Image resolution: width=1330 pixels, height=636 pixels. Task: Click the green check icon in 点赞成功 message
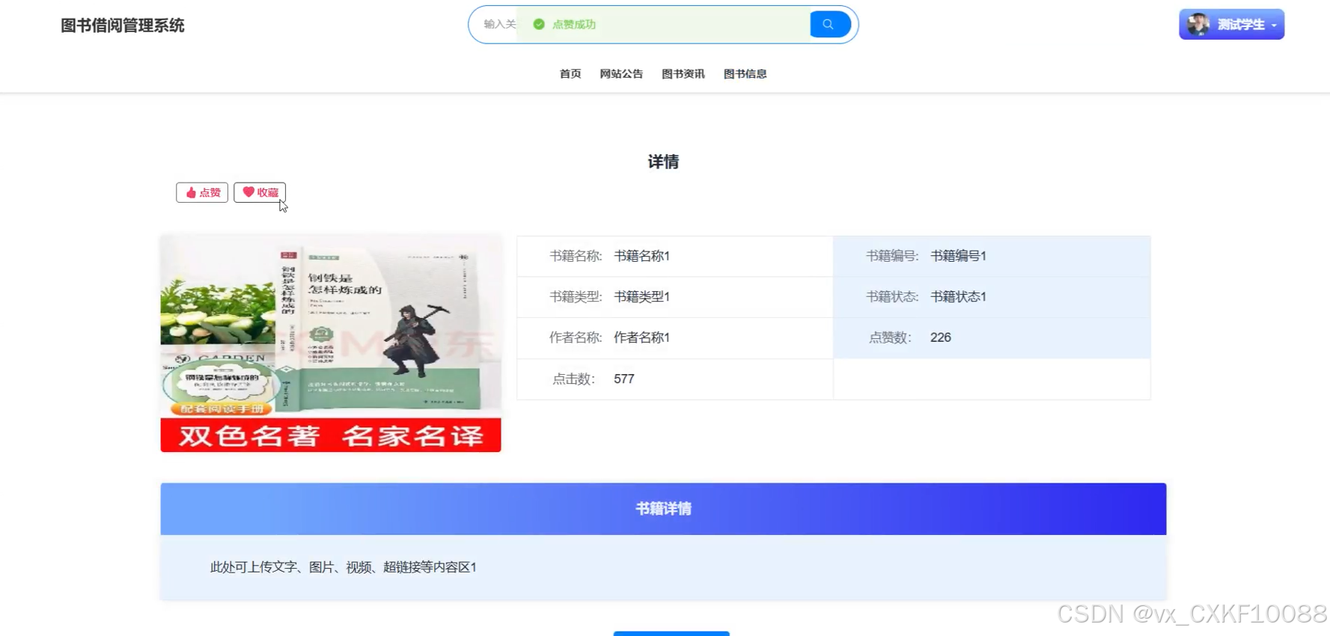pos(539,25)
